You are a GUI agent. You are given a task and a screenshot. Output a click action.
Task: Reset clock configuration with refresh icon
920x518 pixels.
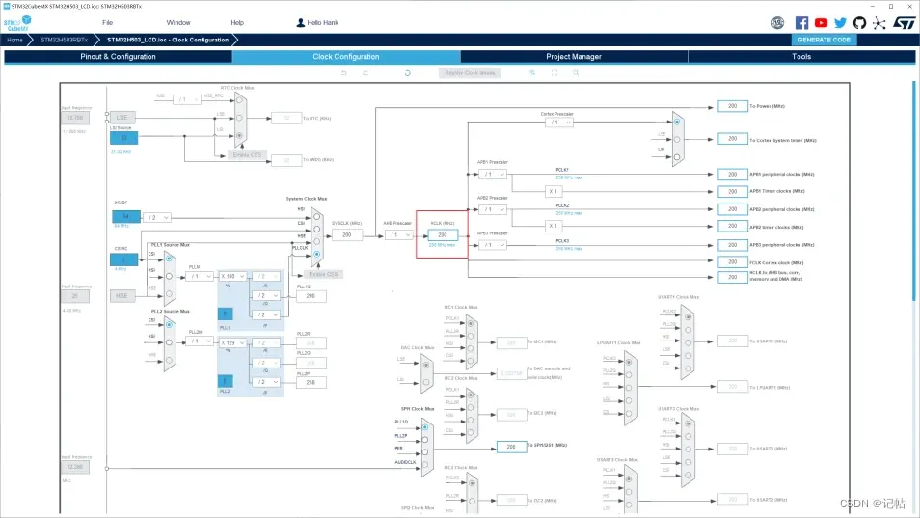[407, 73]
